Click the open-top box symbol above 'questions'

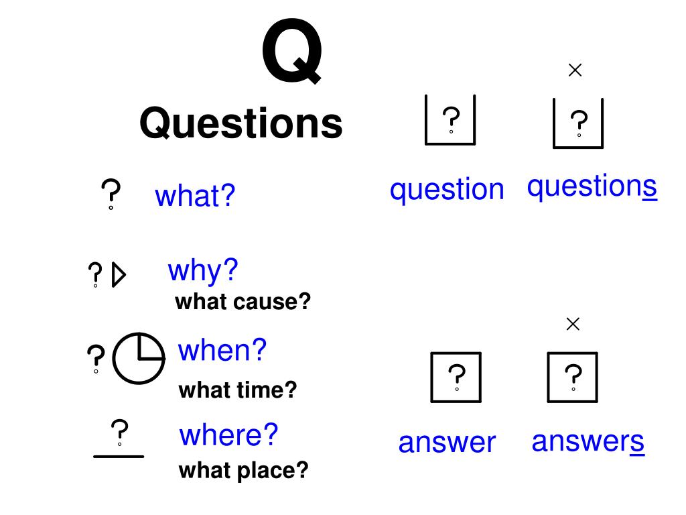578,123
